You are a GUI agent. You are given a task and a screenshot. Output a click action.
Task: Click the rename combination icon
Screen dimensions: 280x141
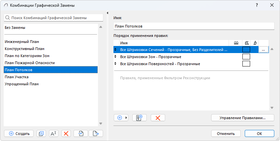pyautogui.click(x=54, y=133)
